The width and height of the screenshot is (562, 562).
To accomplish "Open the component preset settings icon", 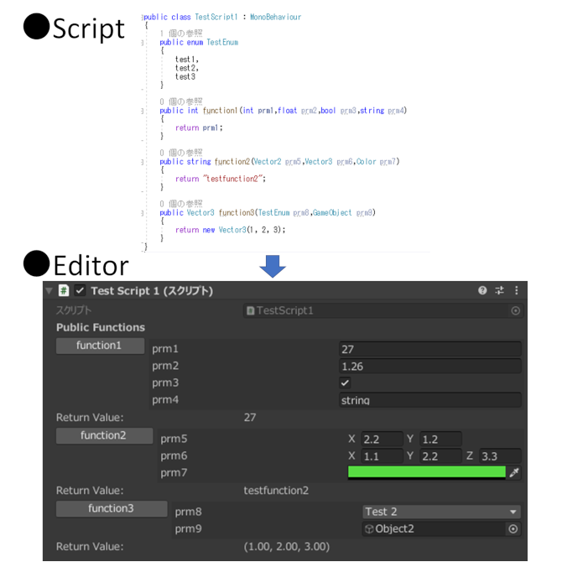I will coord(499,290).
